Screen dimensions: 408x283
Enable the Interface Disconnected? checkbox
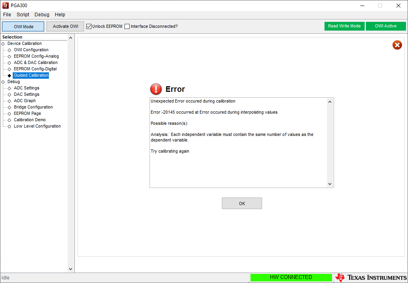pos(127,26)
